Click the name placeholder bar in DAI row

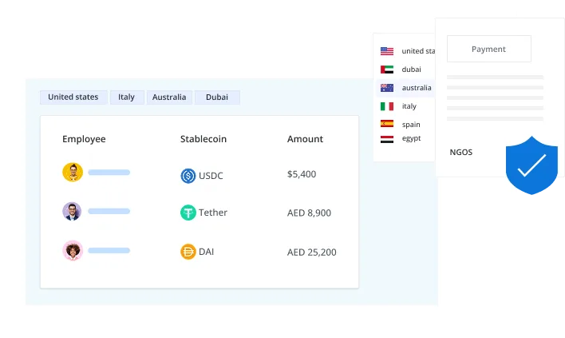(109, 250)
